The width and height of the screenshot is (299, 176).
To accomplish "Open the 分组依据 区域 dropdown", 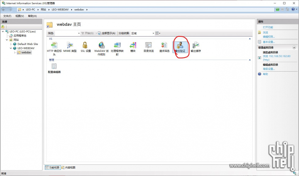I will click(x=153, y=33).
